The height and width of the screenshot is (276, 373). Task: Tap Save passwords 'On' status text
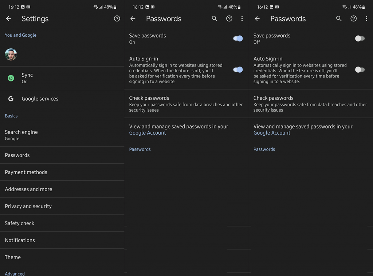pyautogui.click(x=132, y=42)
